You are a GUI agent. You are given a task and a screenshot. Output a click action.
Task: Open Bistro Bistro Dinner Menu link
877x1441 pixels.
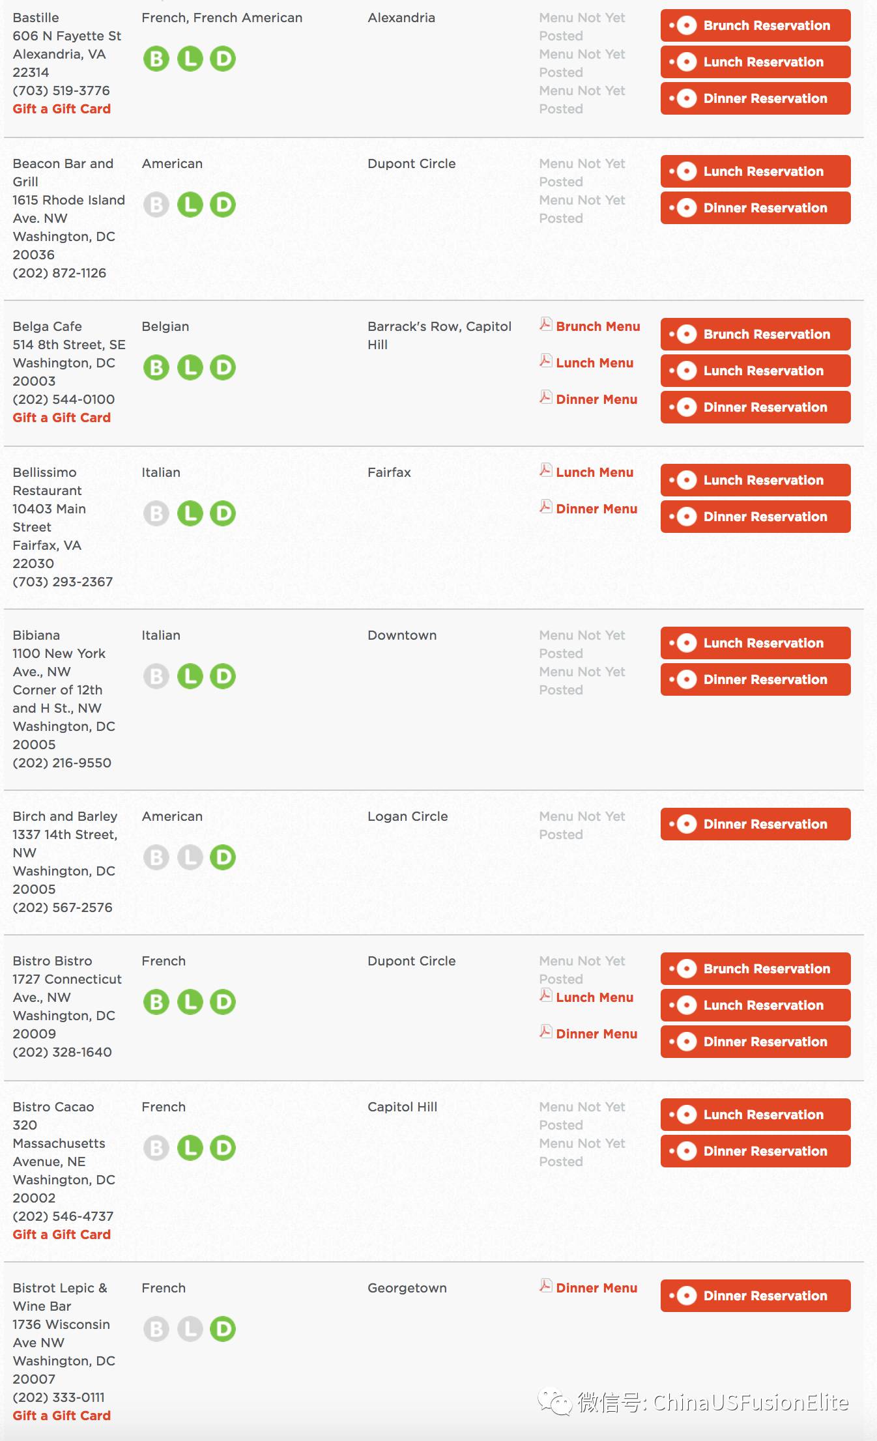[x=596, y=1034]
